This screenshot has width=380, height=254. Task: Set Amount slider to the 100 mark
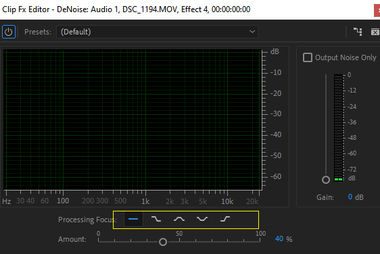tap(260, 241)
